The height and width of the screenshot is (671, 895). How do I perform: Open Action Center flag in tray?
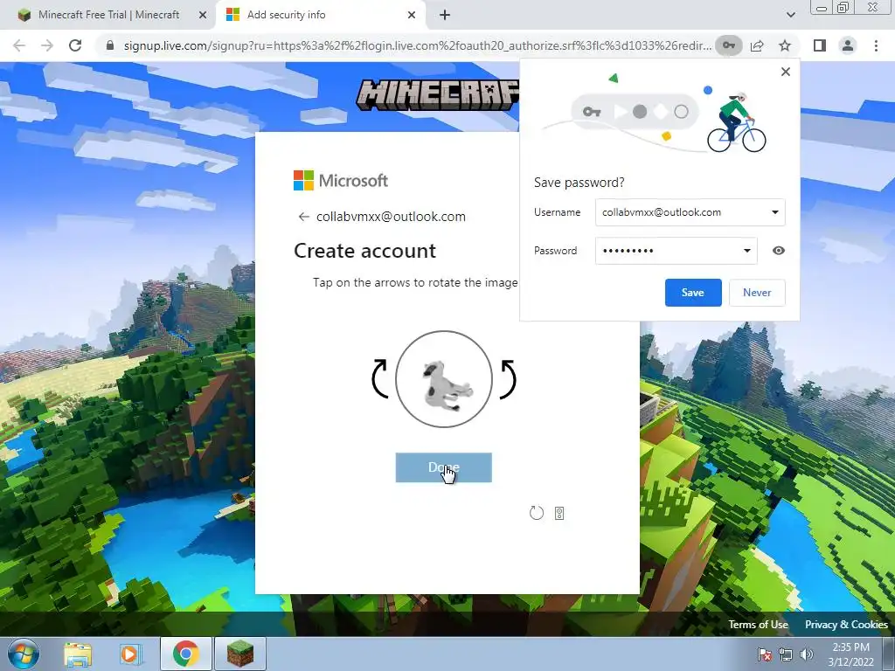pos(765,654)
